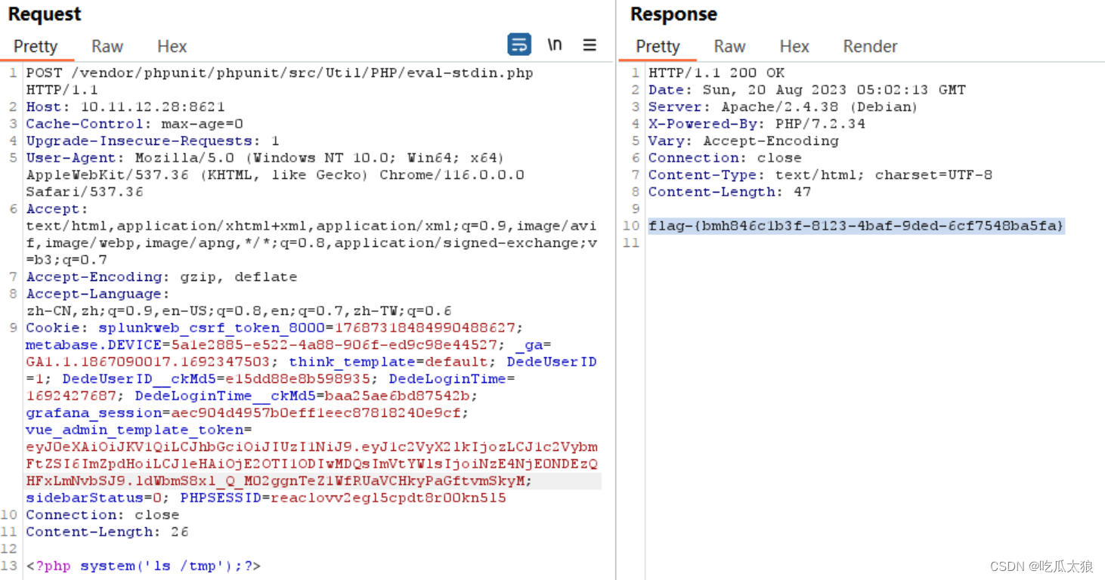
Task: Click the Accept-Encoding: gzip, deflate line
Action: click(162, 277)
